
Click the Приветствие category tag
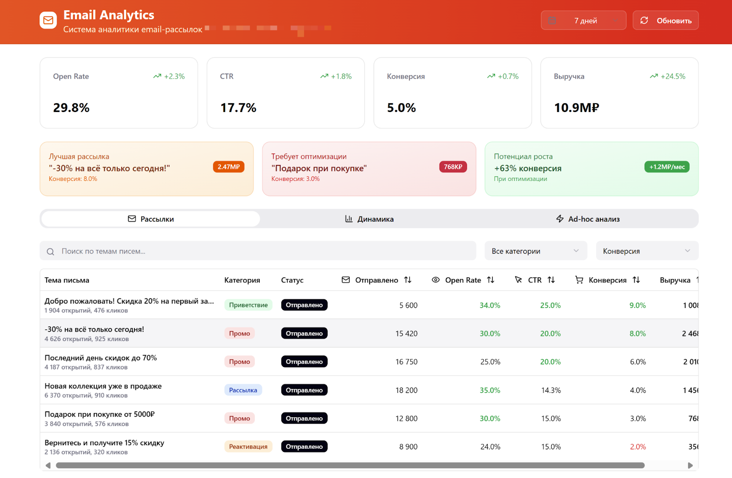coord(248,305)
